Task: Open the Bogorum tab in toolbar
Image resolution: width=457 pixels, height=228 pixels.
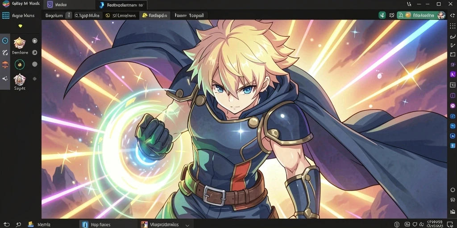Action: [54, 16]
